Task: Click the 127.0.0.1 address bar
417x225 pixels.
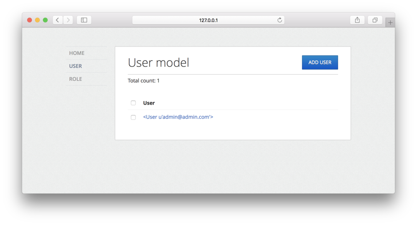Action: point(208,20)
